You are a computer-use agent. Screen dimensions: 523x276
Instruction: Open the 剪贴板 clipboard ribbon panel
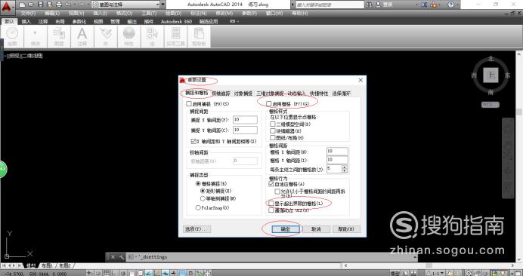coord(199,37)
